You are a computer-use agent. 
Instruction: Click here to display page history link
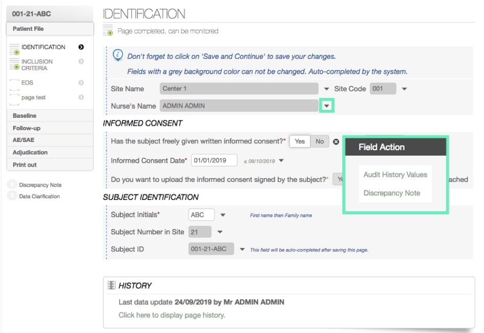[172, 315]
